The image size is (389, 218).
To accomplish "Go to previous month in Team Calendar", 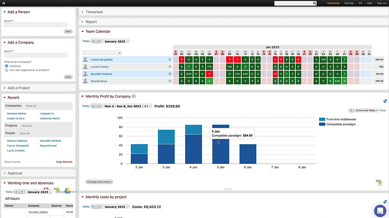I will coord(93,41).
